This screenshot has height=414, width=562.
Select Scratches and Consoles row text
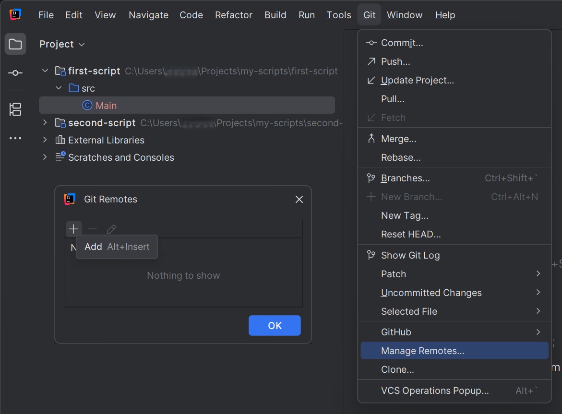121,157
